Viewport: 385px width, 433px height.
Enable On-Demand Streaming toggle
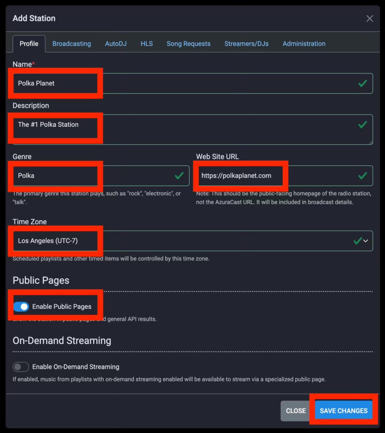pos(21,367)
